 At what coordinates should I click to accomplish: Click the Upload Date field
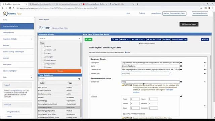[145, 74]
